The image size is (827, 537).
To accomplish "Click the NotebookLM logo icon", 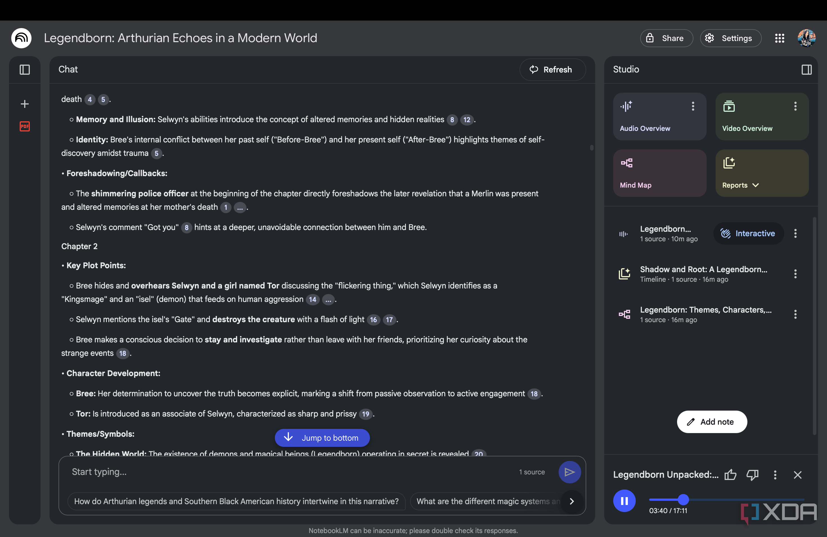I will click(x=21, y=38).
